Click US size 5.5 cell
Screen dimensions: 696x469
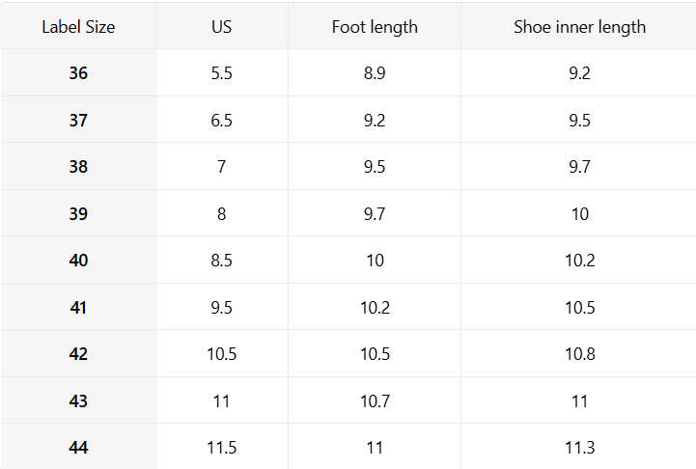point(221,73)
